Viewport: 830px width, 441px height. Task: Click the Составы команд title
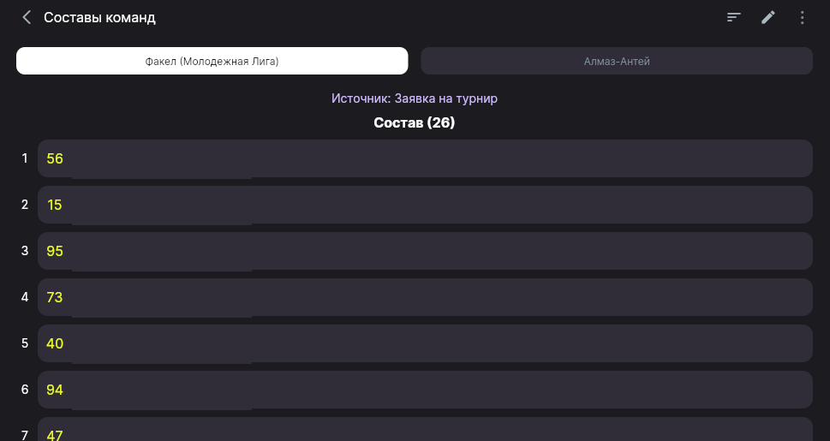(x=99, y=17)
